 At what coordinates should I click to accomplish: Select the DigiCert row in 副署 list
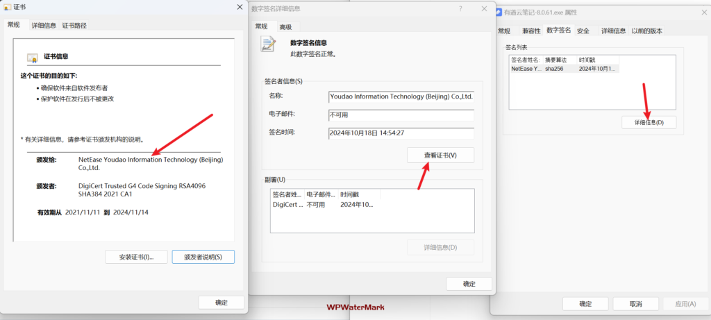coord(325,204)
